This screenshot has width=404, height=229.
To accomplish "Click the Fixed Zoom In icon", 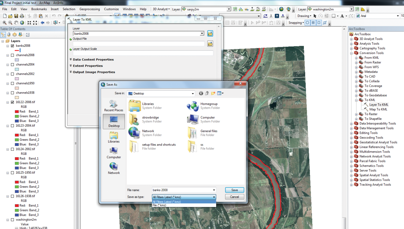I will (29, 23).
